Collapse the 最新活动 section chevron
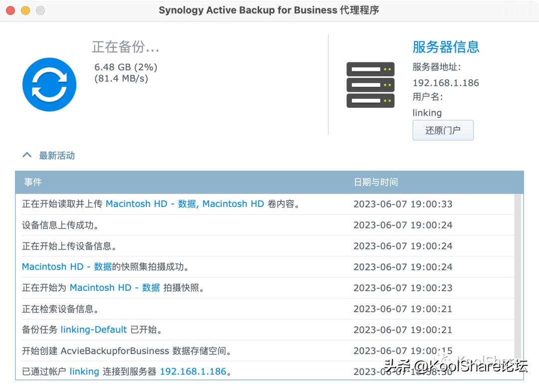The image size is (539, 384). pos(27,155)
